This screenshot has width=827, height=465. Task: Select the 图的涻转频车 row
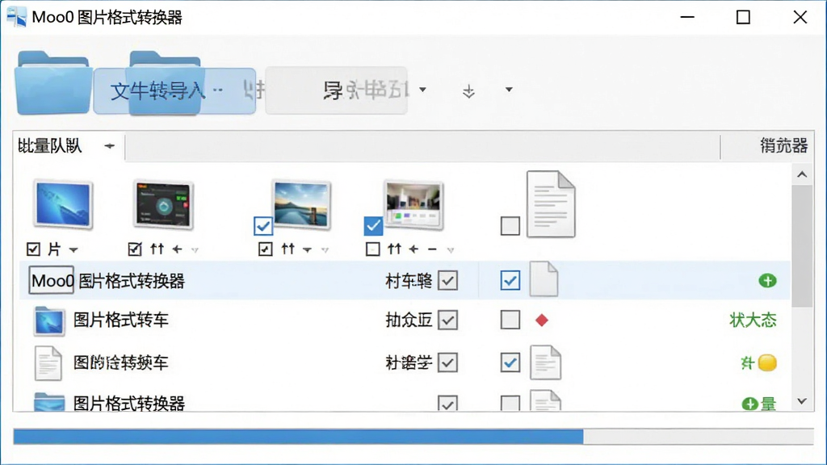405,362
